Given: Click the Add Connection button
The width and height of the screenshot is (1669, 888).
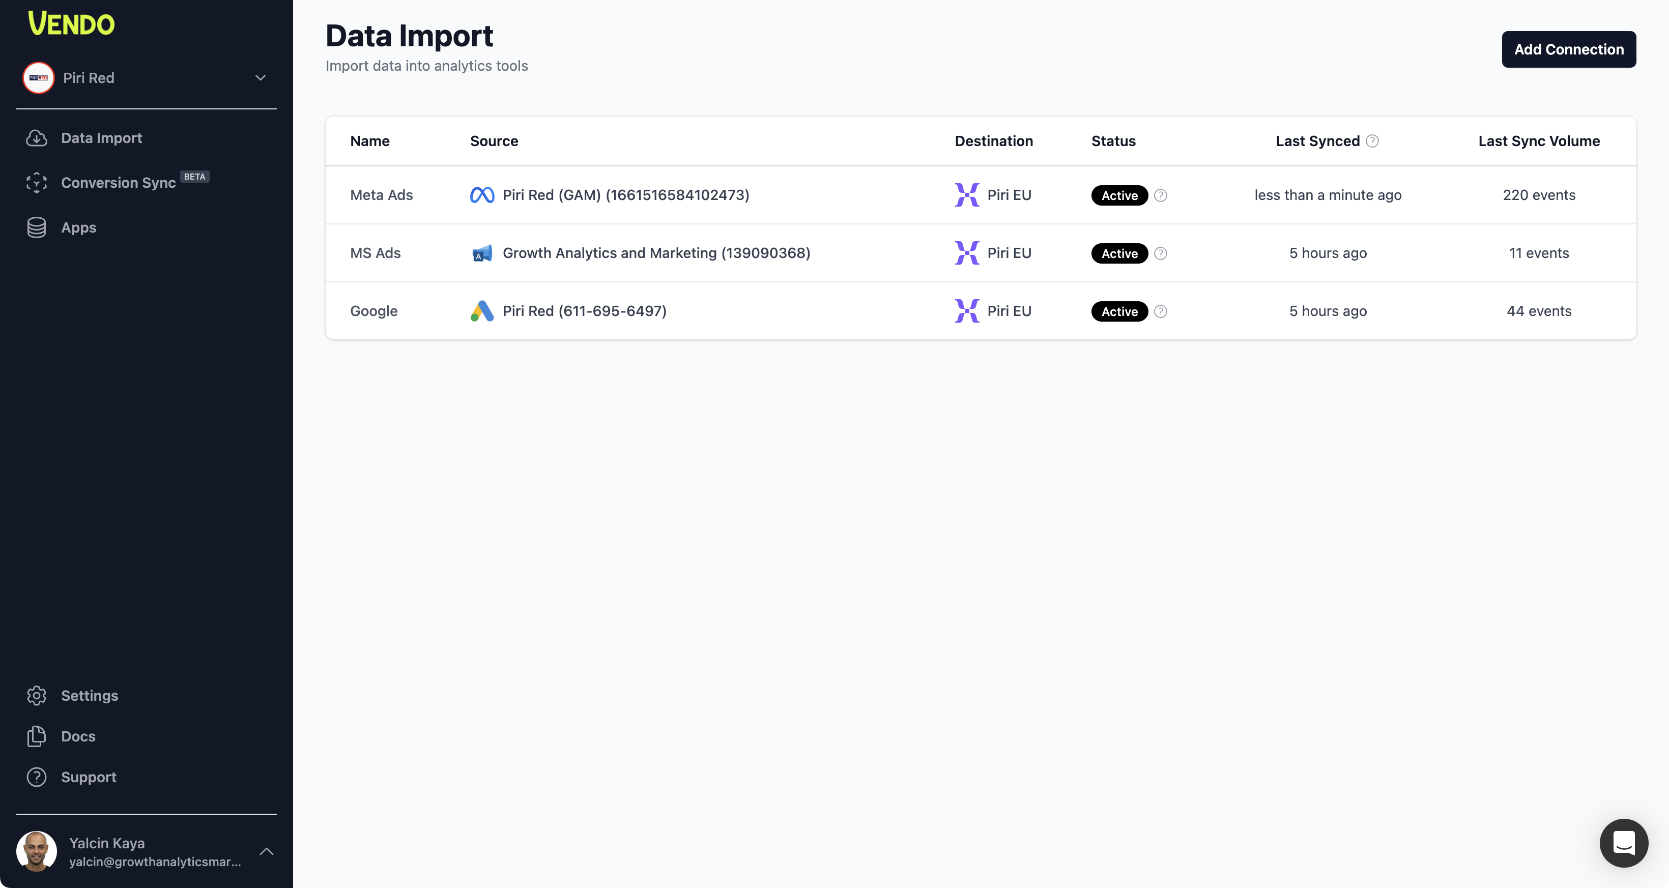Looking at the screenshot, I should tap(1568, 49).
